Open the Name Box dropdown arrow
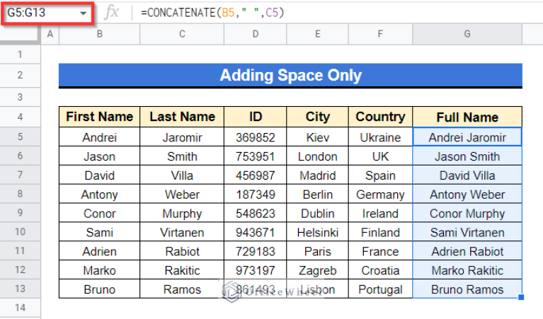Image resolution: width=543 pixels, height=319 pixels. tap(83, 13)
